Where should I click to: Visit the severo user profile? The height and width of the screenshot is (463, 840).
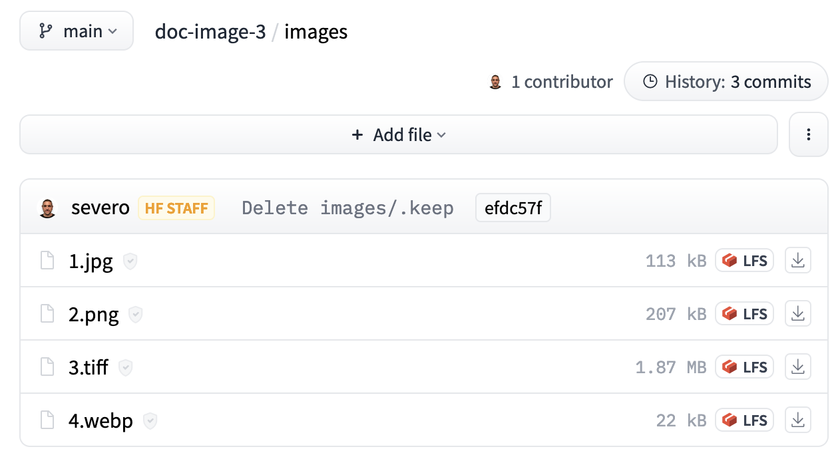[100, 208]
